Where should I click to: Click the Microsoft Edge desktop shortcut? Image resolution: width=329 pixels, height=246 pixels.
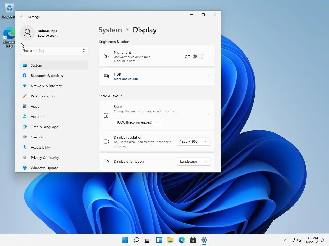[9, 37]
